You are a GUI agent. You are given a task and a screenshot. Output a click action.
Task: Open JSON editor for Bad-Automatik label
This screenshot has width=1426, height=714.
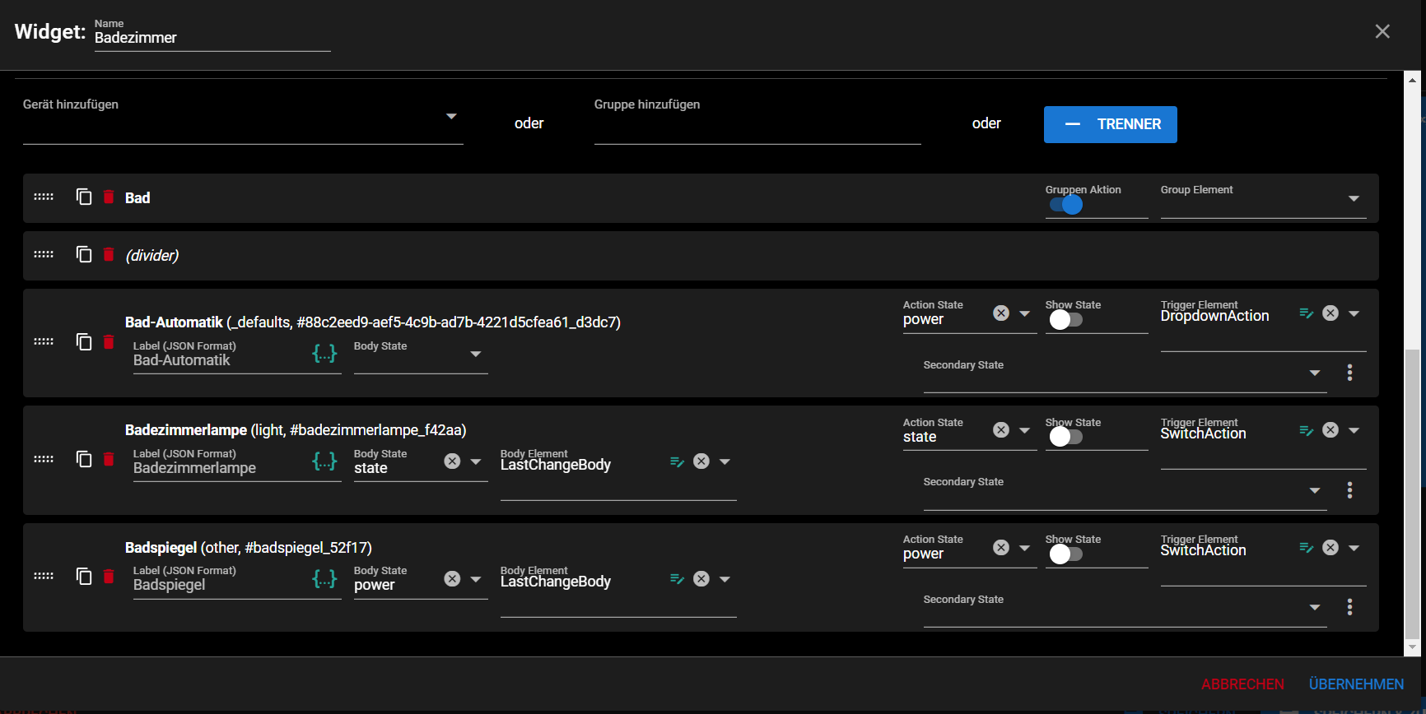point(324,354)
